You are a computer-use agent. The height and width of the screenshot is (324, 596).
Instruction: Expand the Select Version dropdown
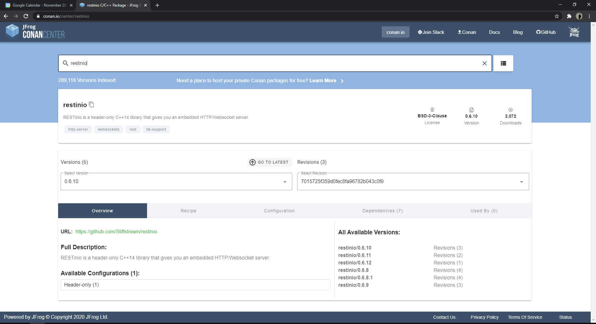[176, 182]
